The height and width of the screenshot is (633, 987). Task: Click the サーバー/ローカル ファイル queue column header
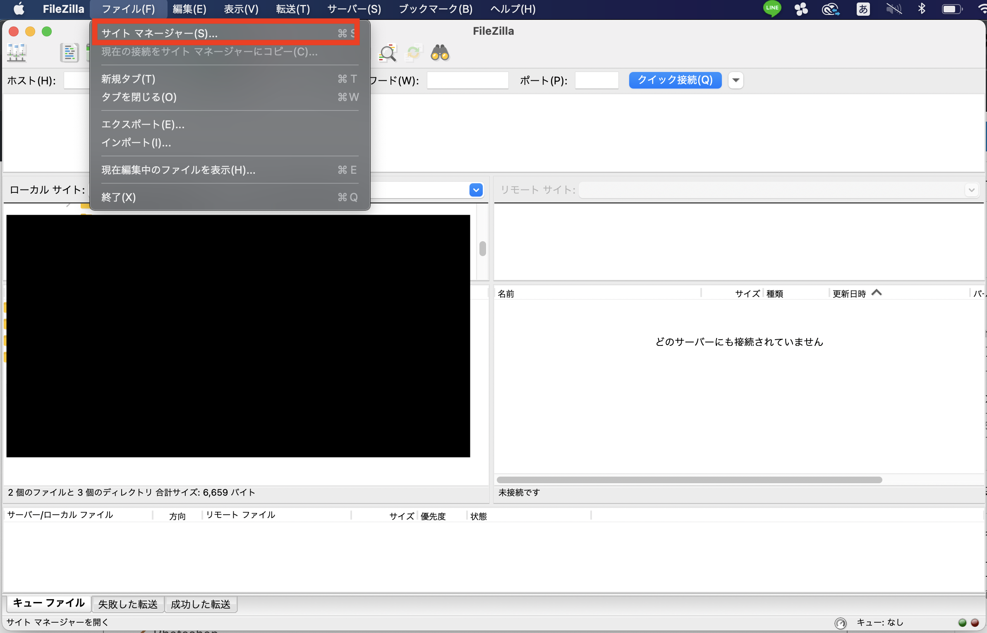click(78, 515)
